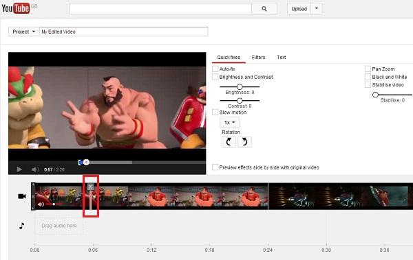Tick Preview effects side by side checkbox
Image resolution: width=413 pixels, height=260 pixels.
[215, 167]
